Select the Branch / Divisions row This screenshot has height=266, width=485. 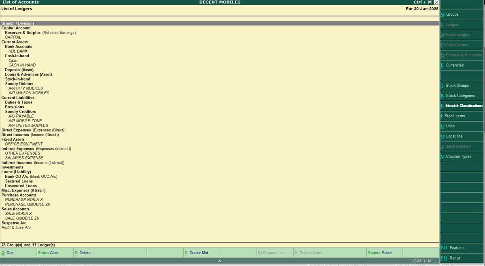(x=219, y=23)
